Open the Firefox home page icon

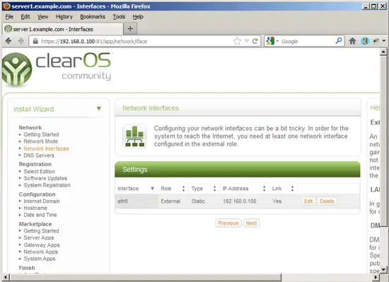tap(352, 41)
